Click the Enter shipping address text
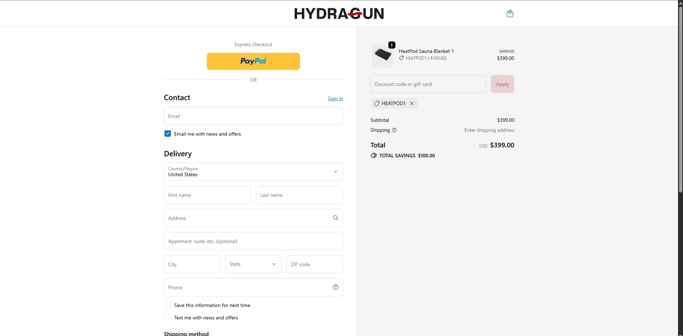Viewport: 683px width, 336px height. pos(489,130)
